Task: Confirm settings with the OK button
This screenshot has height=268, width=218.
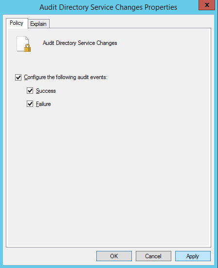Action: 114,256
